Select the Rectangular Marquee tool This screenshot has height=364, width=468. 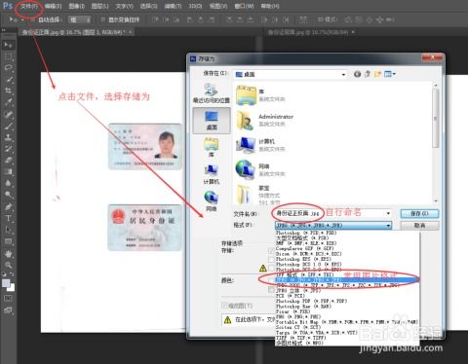[x=9, y=56]
